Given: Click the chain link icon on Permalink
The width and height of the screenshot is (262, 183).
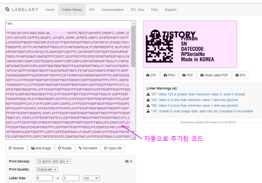Looking at the screenshot, I should pos(80,148).
